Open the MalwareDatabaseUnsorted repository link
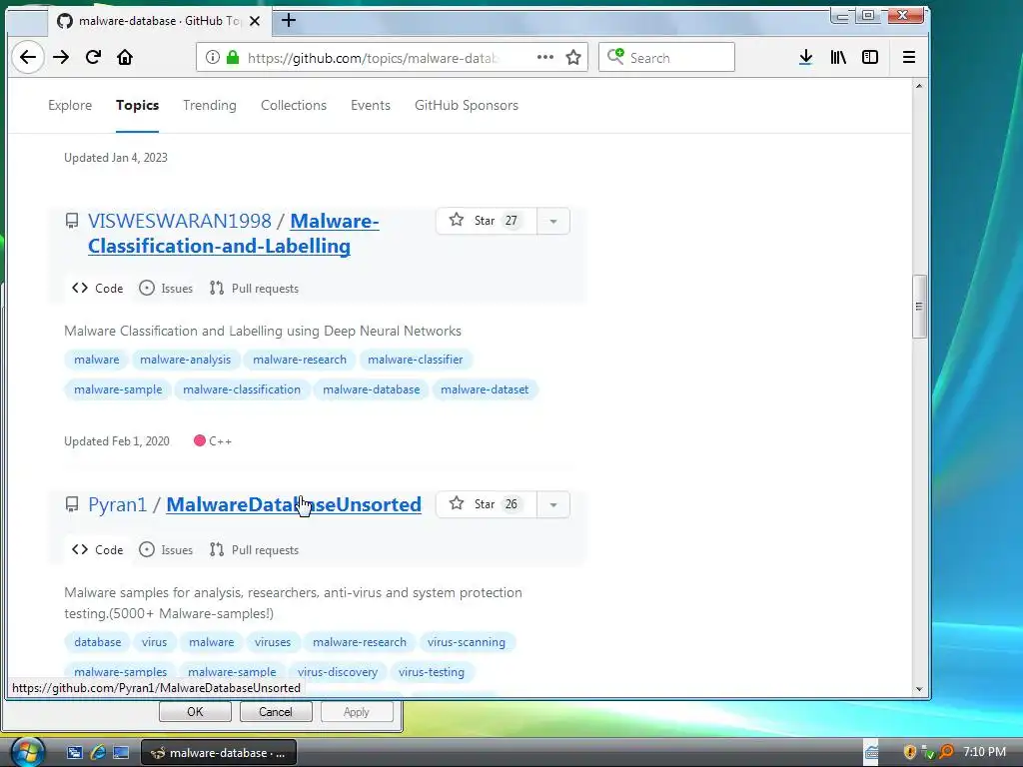 point(294,504)
